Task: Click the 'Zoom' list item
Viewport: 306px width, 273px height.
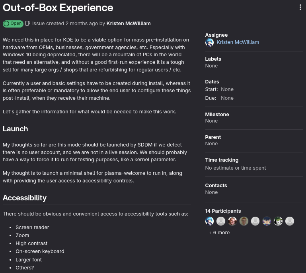Action: coord(22,235)
